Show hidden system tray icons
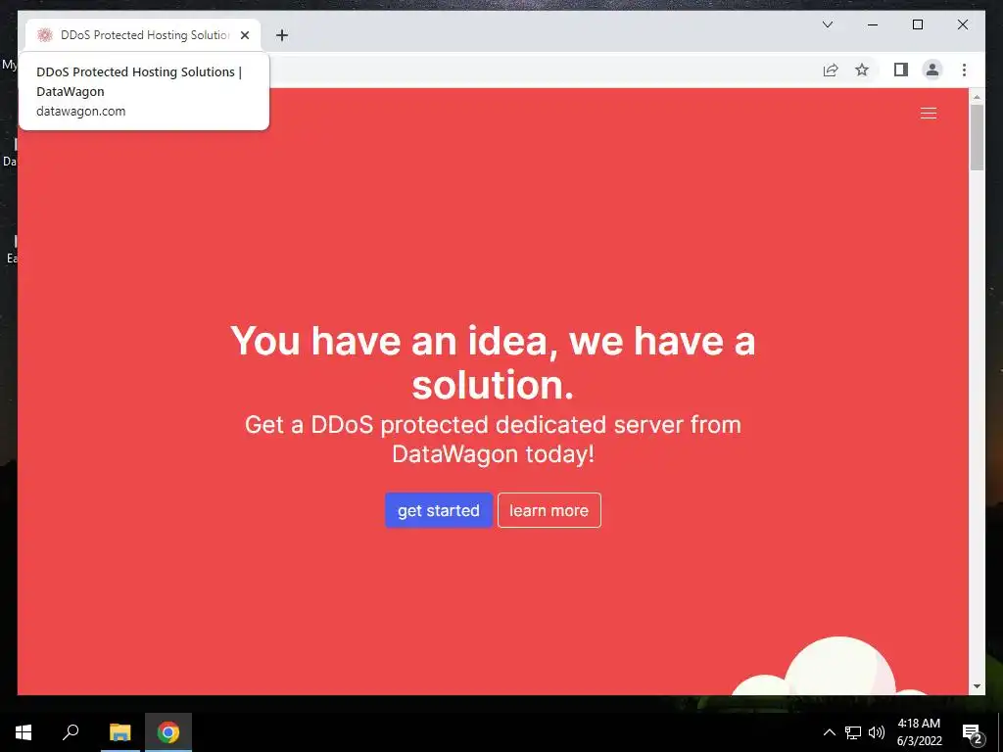 point(829,732)
